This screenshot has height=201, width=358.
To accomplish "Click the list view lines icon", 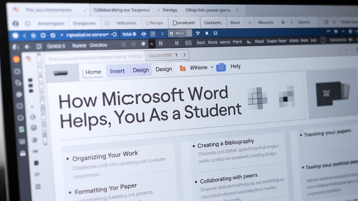I will pos(188,43).
